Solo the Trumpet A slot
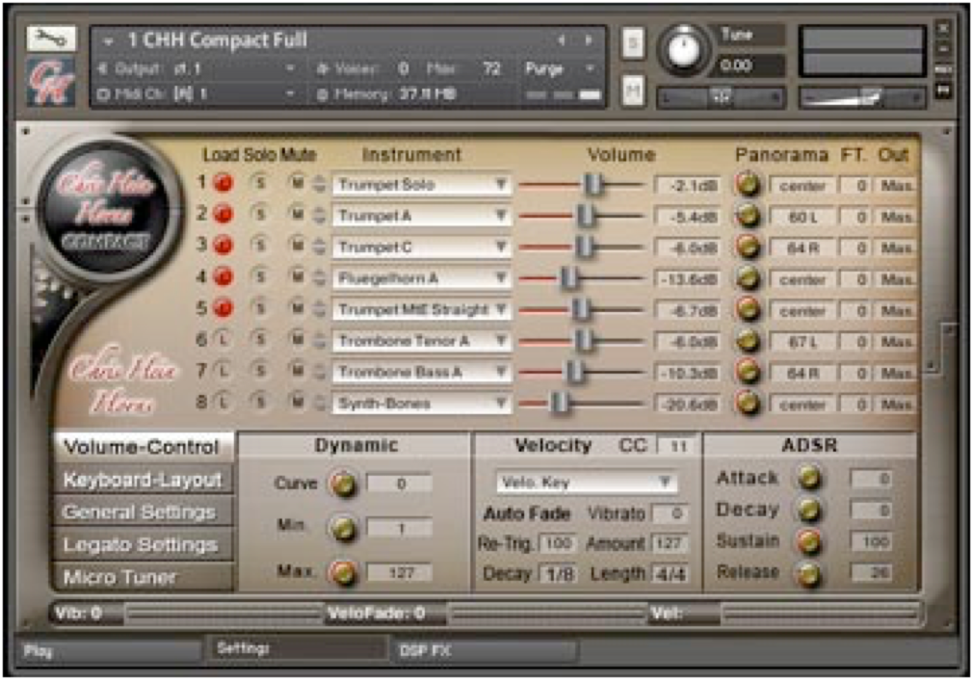The image size is (973, 680). [x=259, y=215]
